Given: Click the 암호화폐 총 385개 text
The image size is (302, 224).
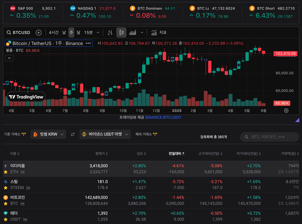Looking at the screenshot, I should (214, 137).
